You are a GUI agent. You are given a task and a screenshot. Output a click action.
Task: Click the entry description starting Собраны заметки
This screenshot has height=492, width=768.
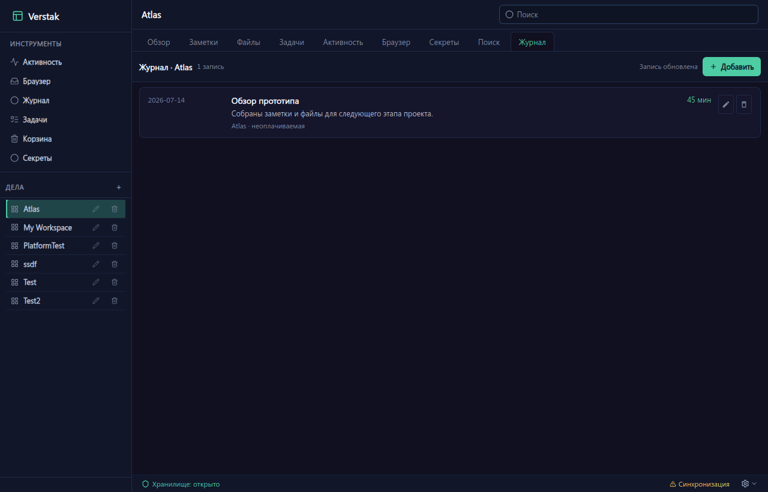332,114
